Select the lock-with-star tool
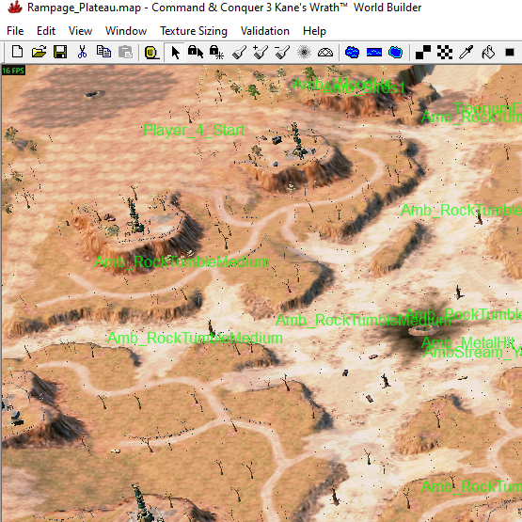Screen dimensions: 522x522 point(216,53)
